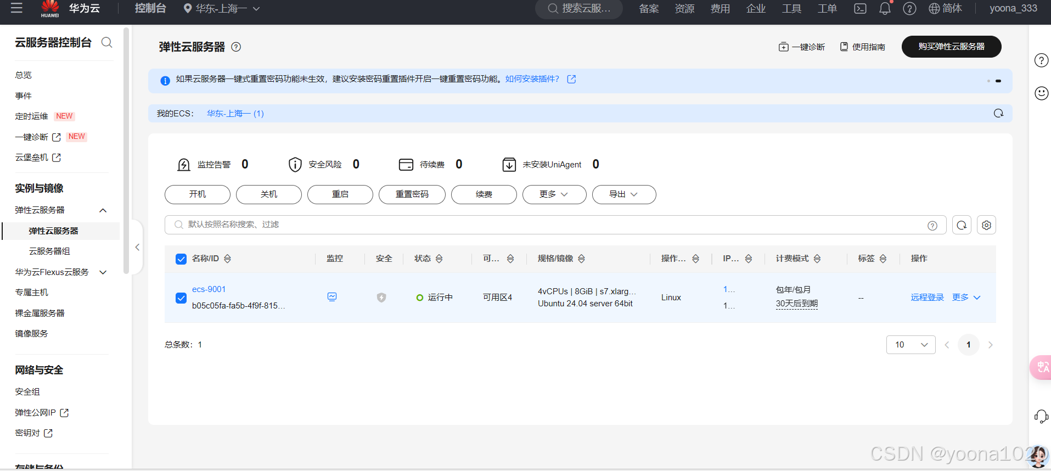The height and width of the screenshot is (471, 1051).
Task: Open the 导出 export dropdown
Action: pyautogui.click(x=624, y=194)
